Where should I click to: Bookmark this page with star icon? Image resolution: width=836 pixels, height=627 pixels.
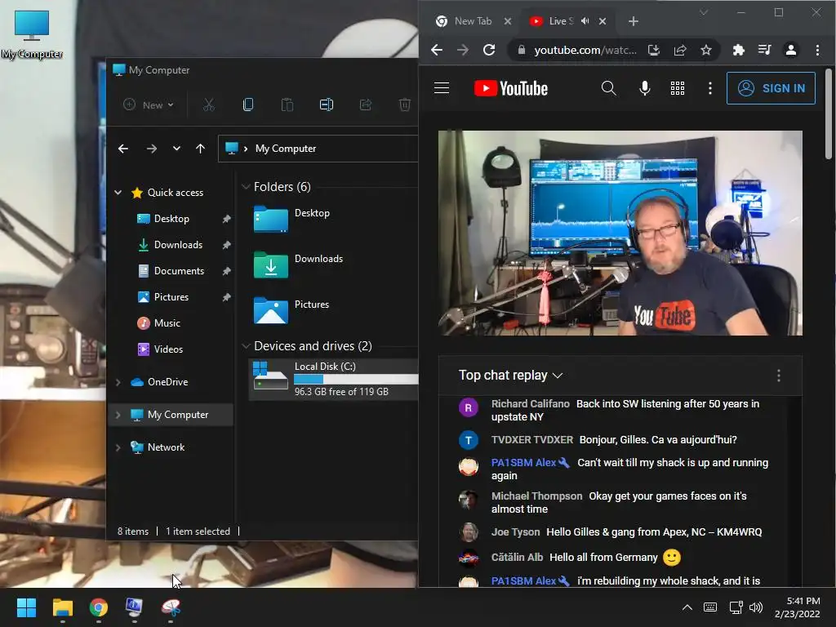click(x=706, y=50)
